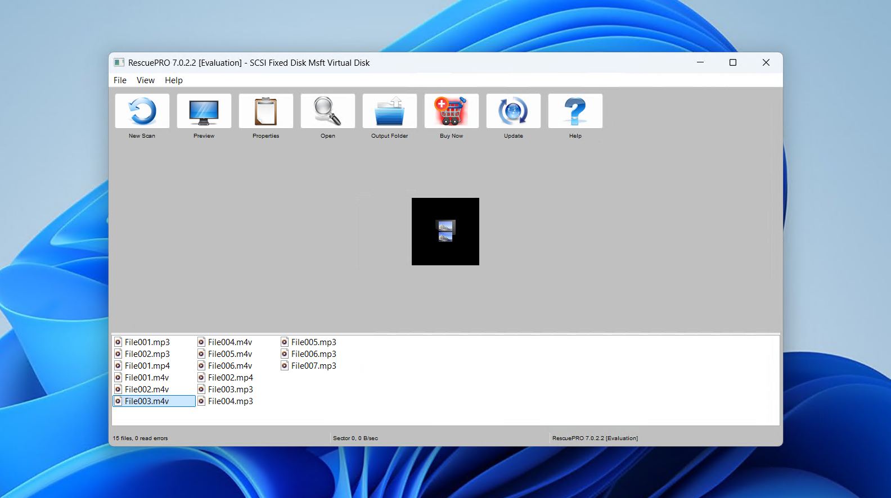The image size is (891, 498).
Task: Click the Open magnifying glass icon
Action: tap(327, 111)
